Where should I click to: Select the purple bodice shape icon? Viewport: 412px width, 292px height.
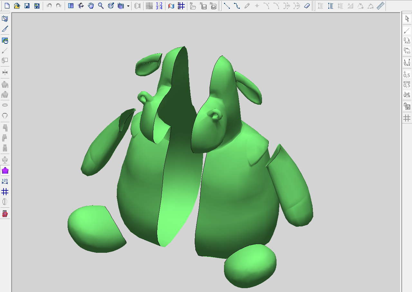click(5, 170)
